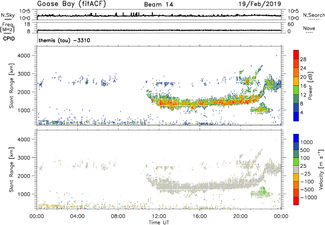Click the 'Power [dB]' color bar label
This screenshot has height=225, width=325.
pyautogui.click(x=310, y=86)
